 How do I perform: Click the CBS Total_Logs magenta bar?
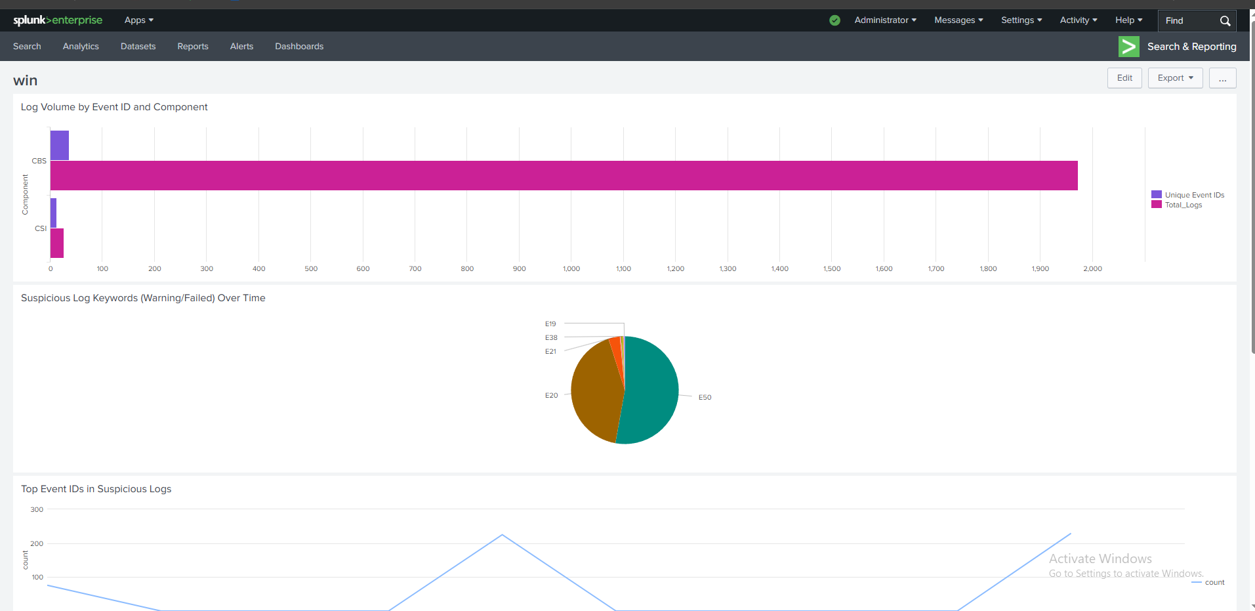click(x=564, y=175)
